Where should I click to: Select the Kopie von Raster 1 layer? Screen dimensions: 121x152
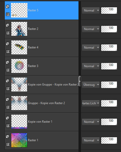[40, 122]
